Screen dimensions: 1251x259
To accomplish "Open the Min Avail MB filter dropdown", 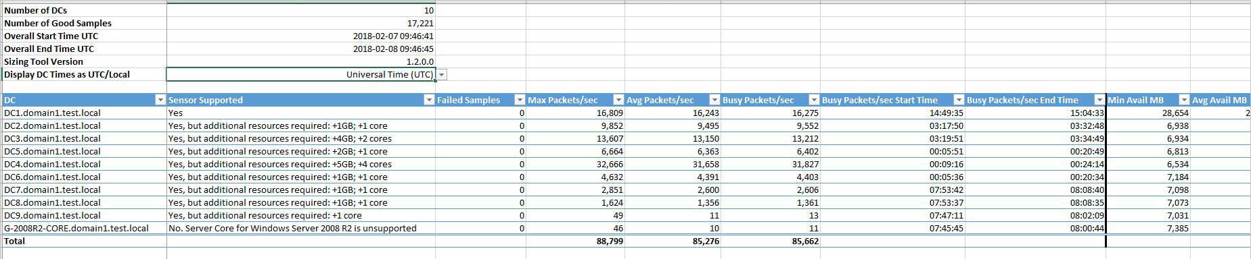I will point(1184,100).
